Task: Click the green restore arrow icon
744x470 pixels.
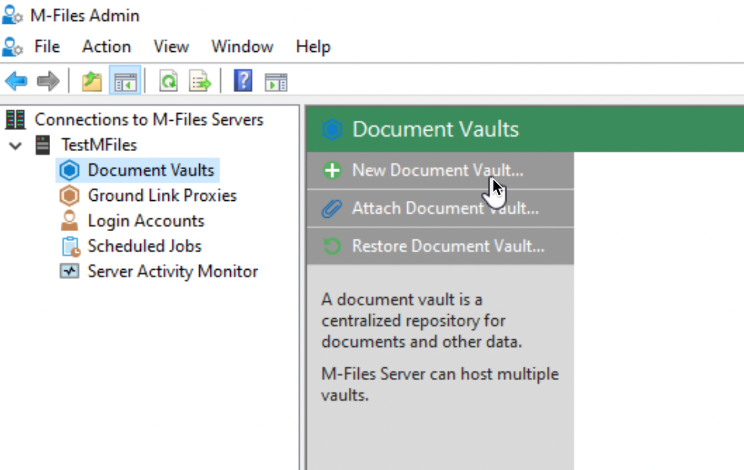Action: tap(332, 246)
